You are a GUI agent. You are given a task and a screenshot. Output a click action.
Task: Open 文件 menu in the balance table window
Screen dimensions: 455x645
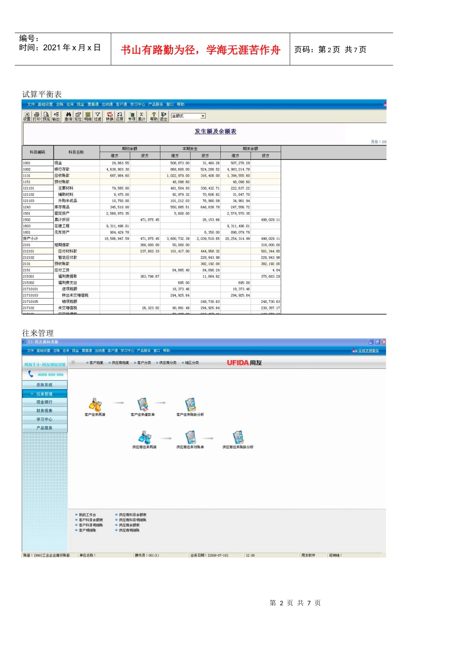click(x=31, y=104)
